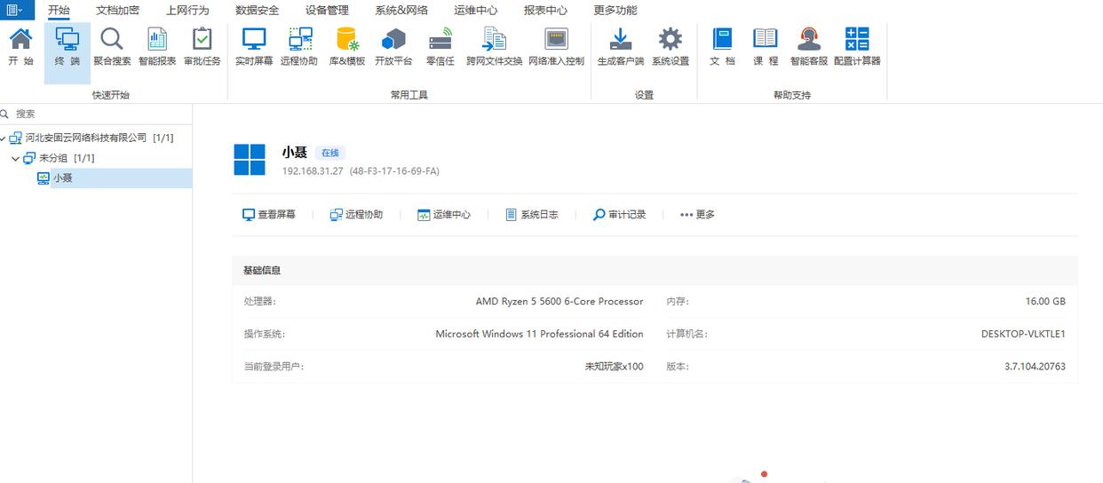
Task: Click the 生成客户端 generate client icon
Action: pyautogui.click(x=620, y=46)
